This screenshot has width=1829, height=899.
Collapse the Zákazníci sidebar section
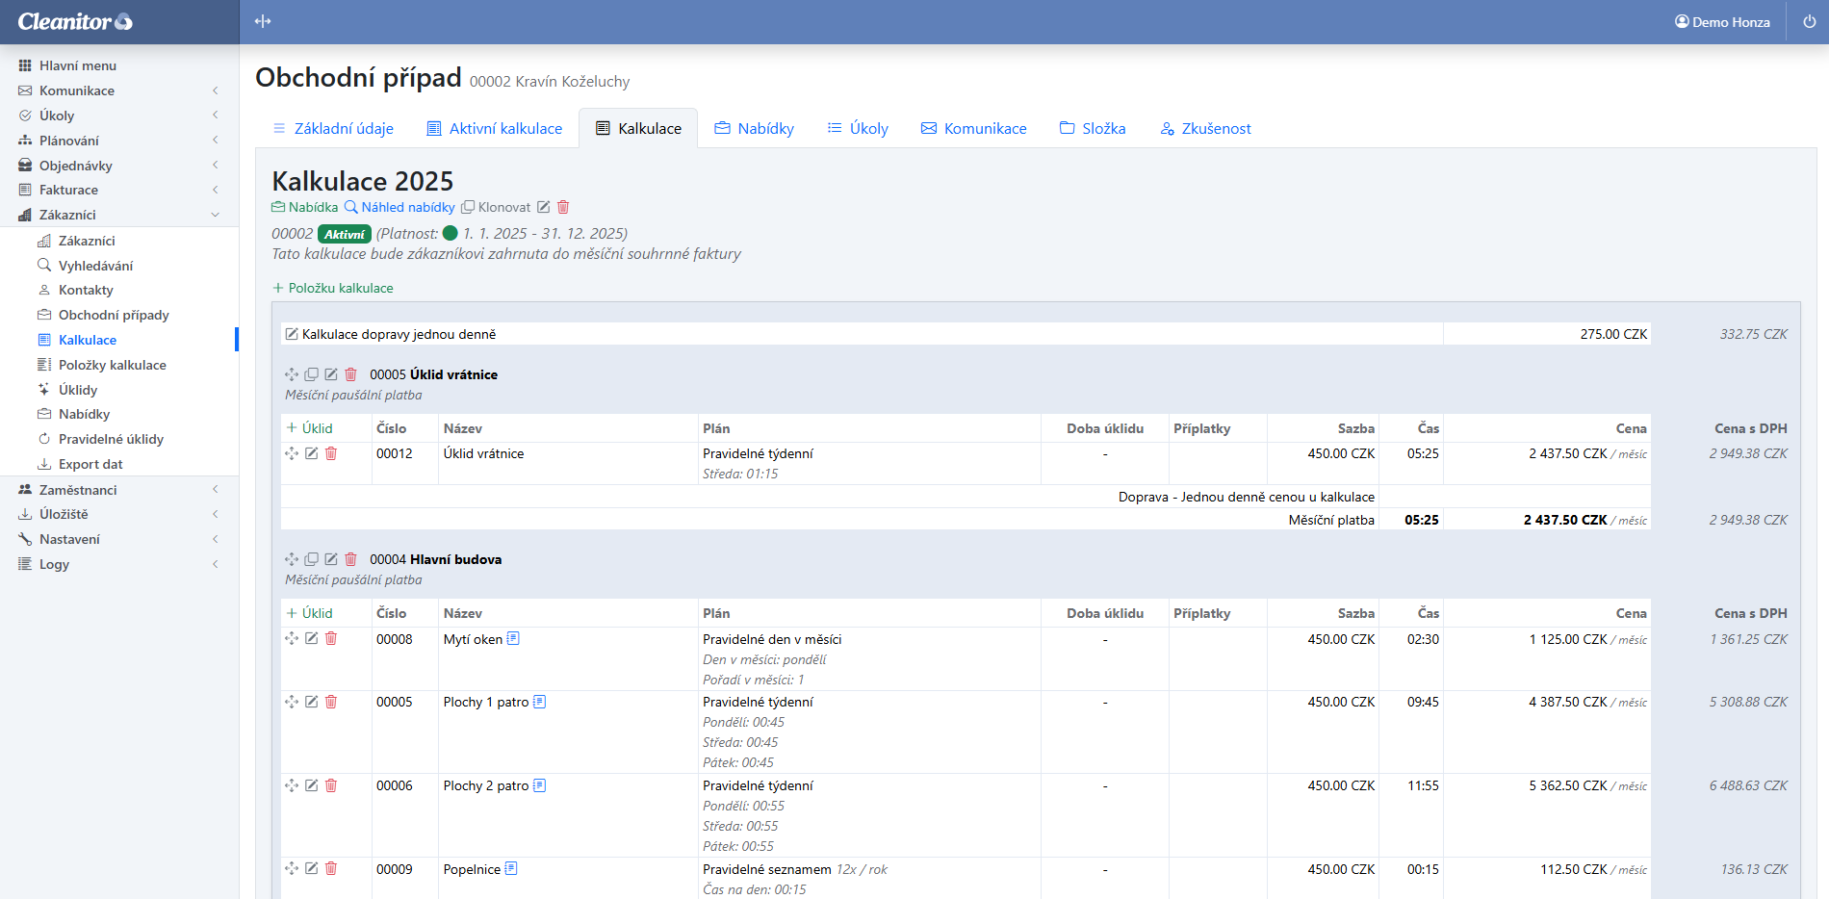pyautogui.click(x=67, y=215)
